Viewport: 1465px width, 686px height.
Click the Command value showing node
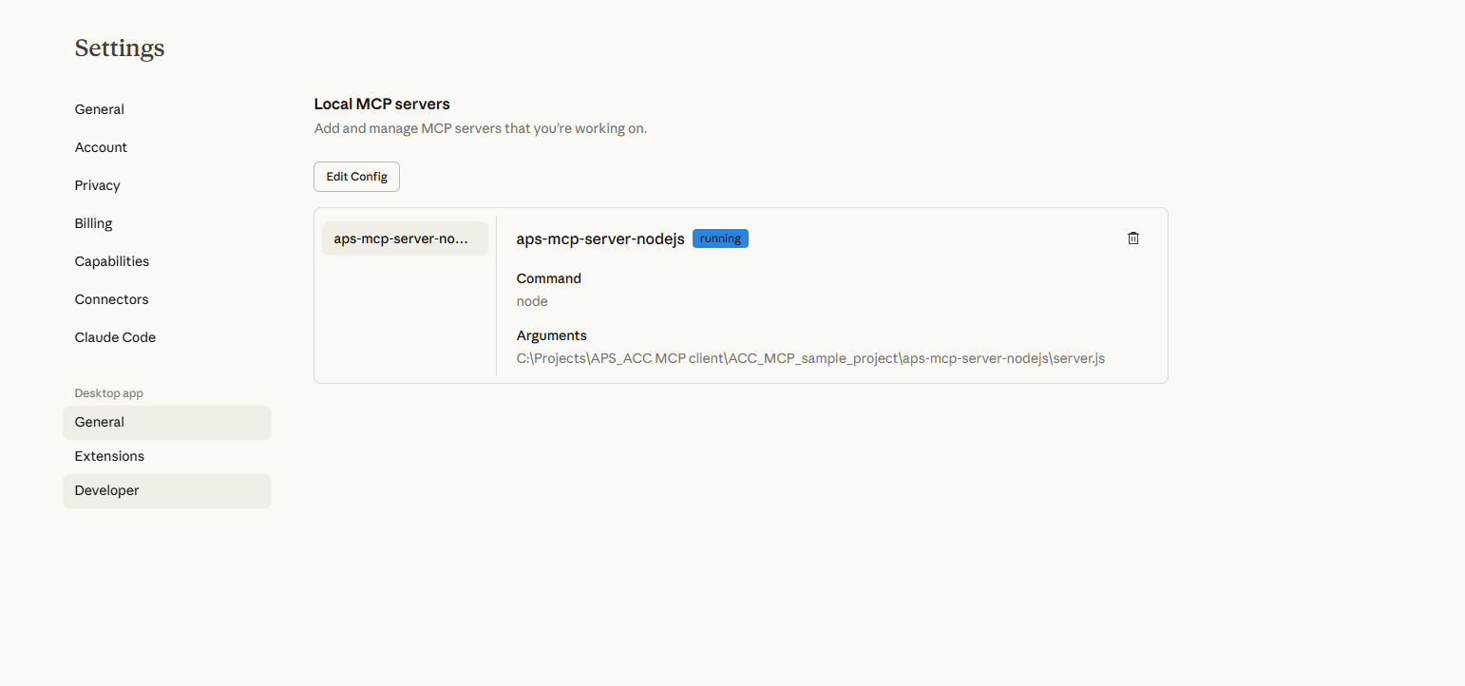pos(532,301)
